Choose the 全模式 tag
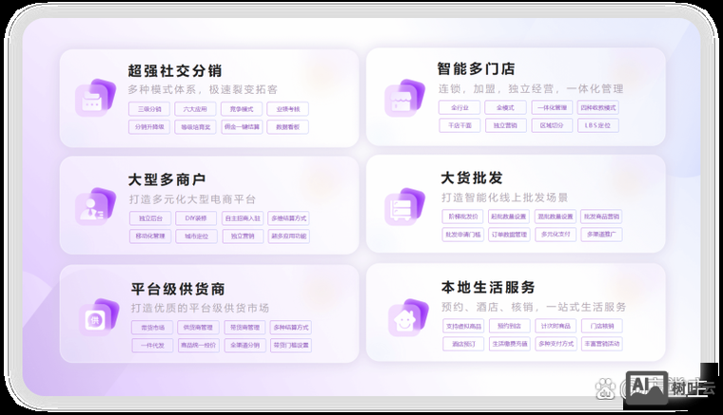This screenshot has height=415, width=723. [x=506, y=107]
